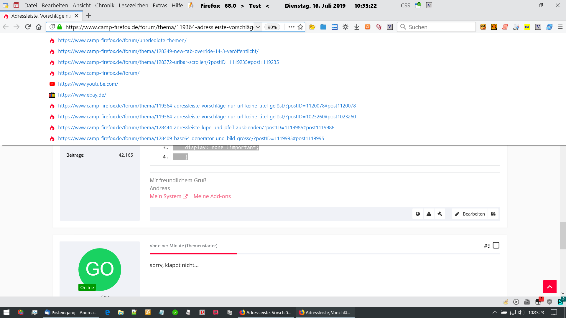Open page actions three-dots menu
Image resolution: width=566 pixels, height=318 pixels.
[x=291, y=27]
